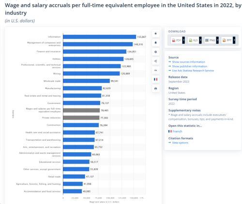
Task: Open chart settings gear icon
Action: pos(155,52)
